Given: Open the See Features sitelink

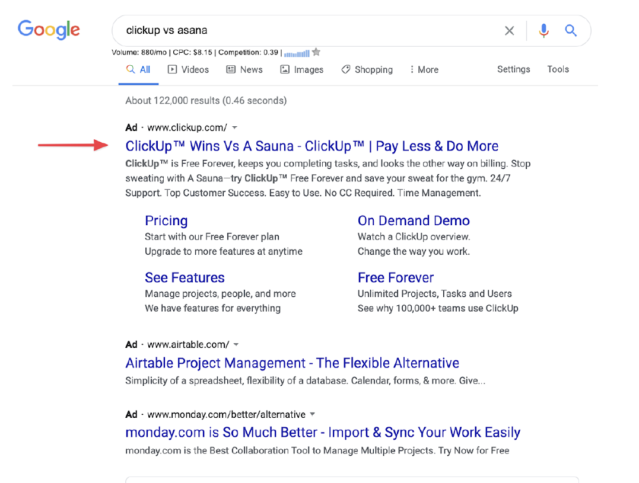Looking at the screenshot, I should click(x=185, y=277).
